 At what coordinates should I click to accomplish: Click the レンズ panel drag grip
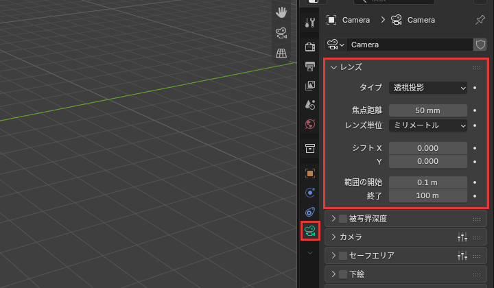pyautogui.click(x=477, y=68)
